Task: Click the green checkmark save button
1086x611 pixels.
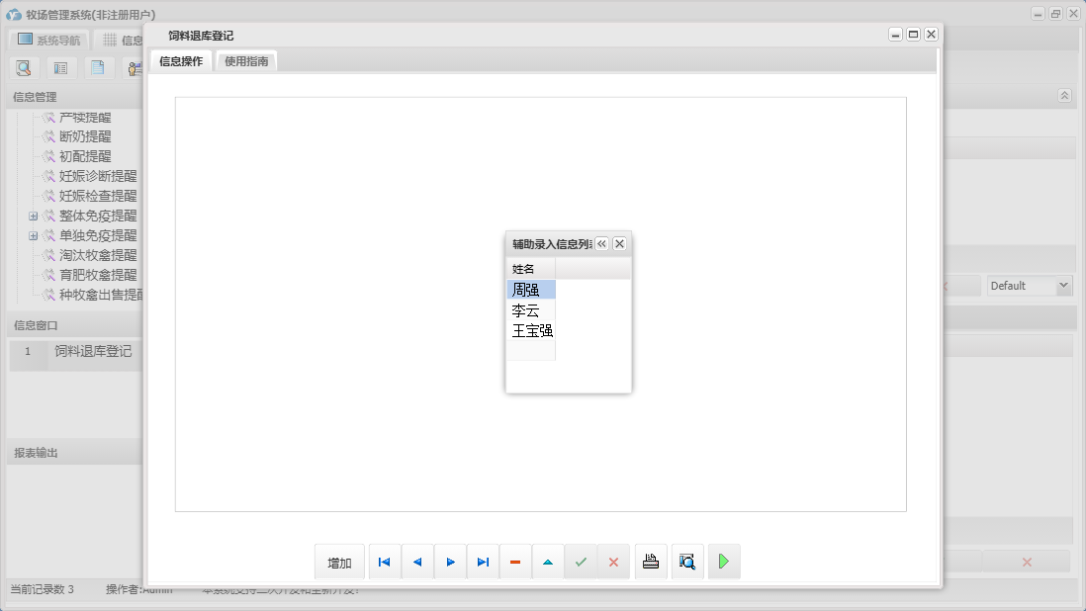Action: (581, 562)
